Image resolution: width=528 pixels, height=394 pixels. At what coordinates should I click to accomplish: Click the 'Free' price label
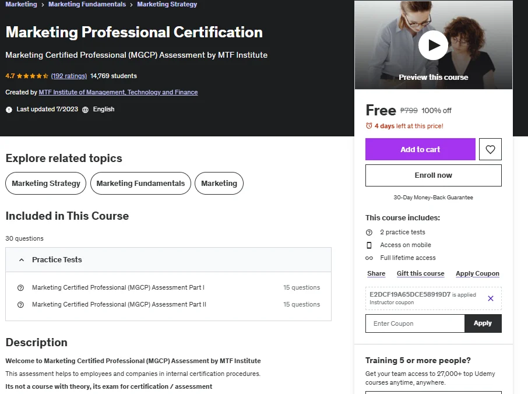(381, 111)
